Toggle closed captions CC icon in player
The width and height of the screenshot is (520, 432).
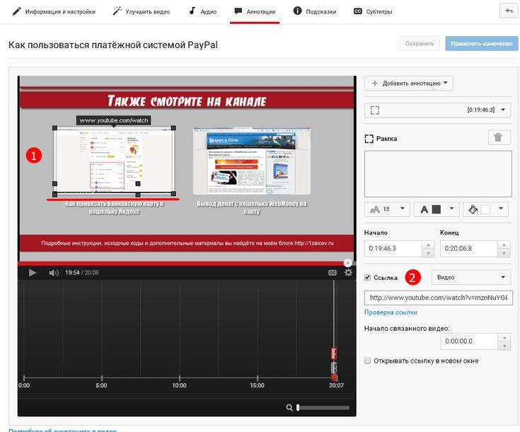click(333, 273)
